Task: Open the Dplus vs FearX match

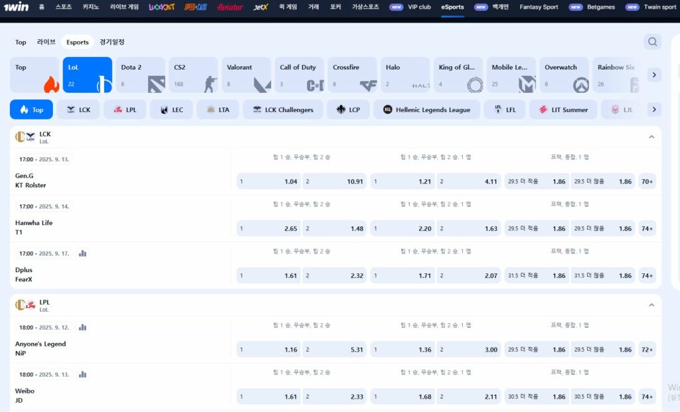Action: [24, 275]
